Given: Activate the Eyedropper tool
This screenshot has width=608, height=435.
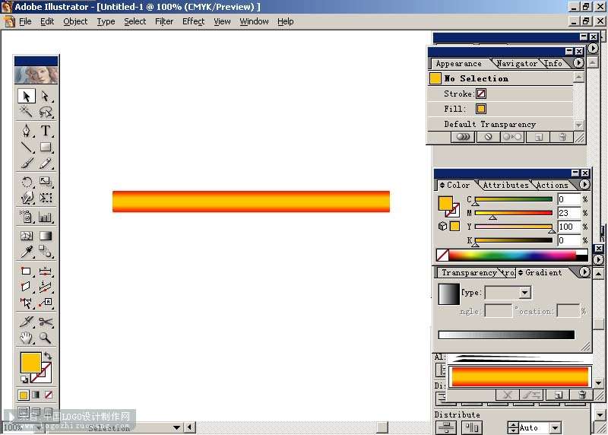Looking at the screenshot, I should click(27, 252).
